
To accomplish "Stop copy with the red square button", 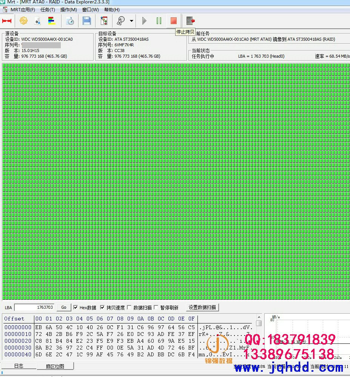I will (x=174, y=21).
